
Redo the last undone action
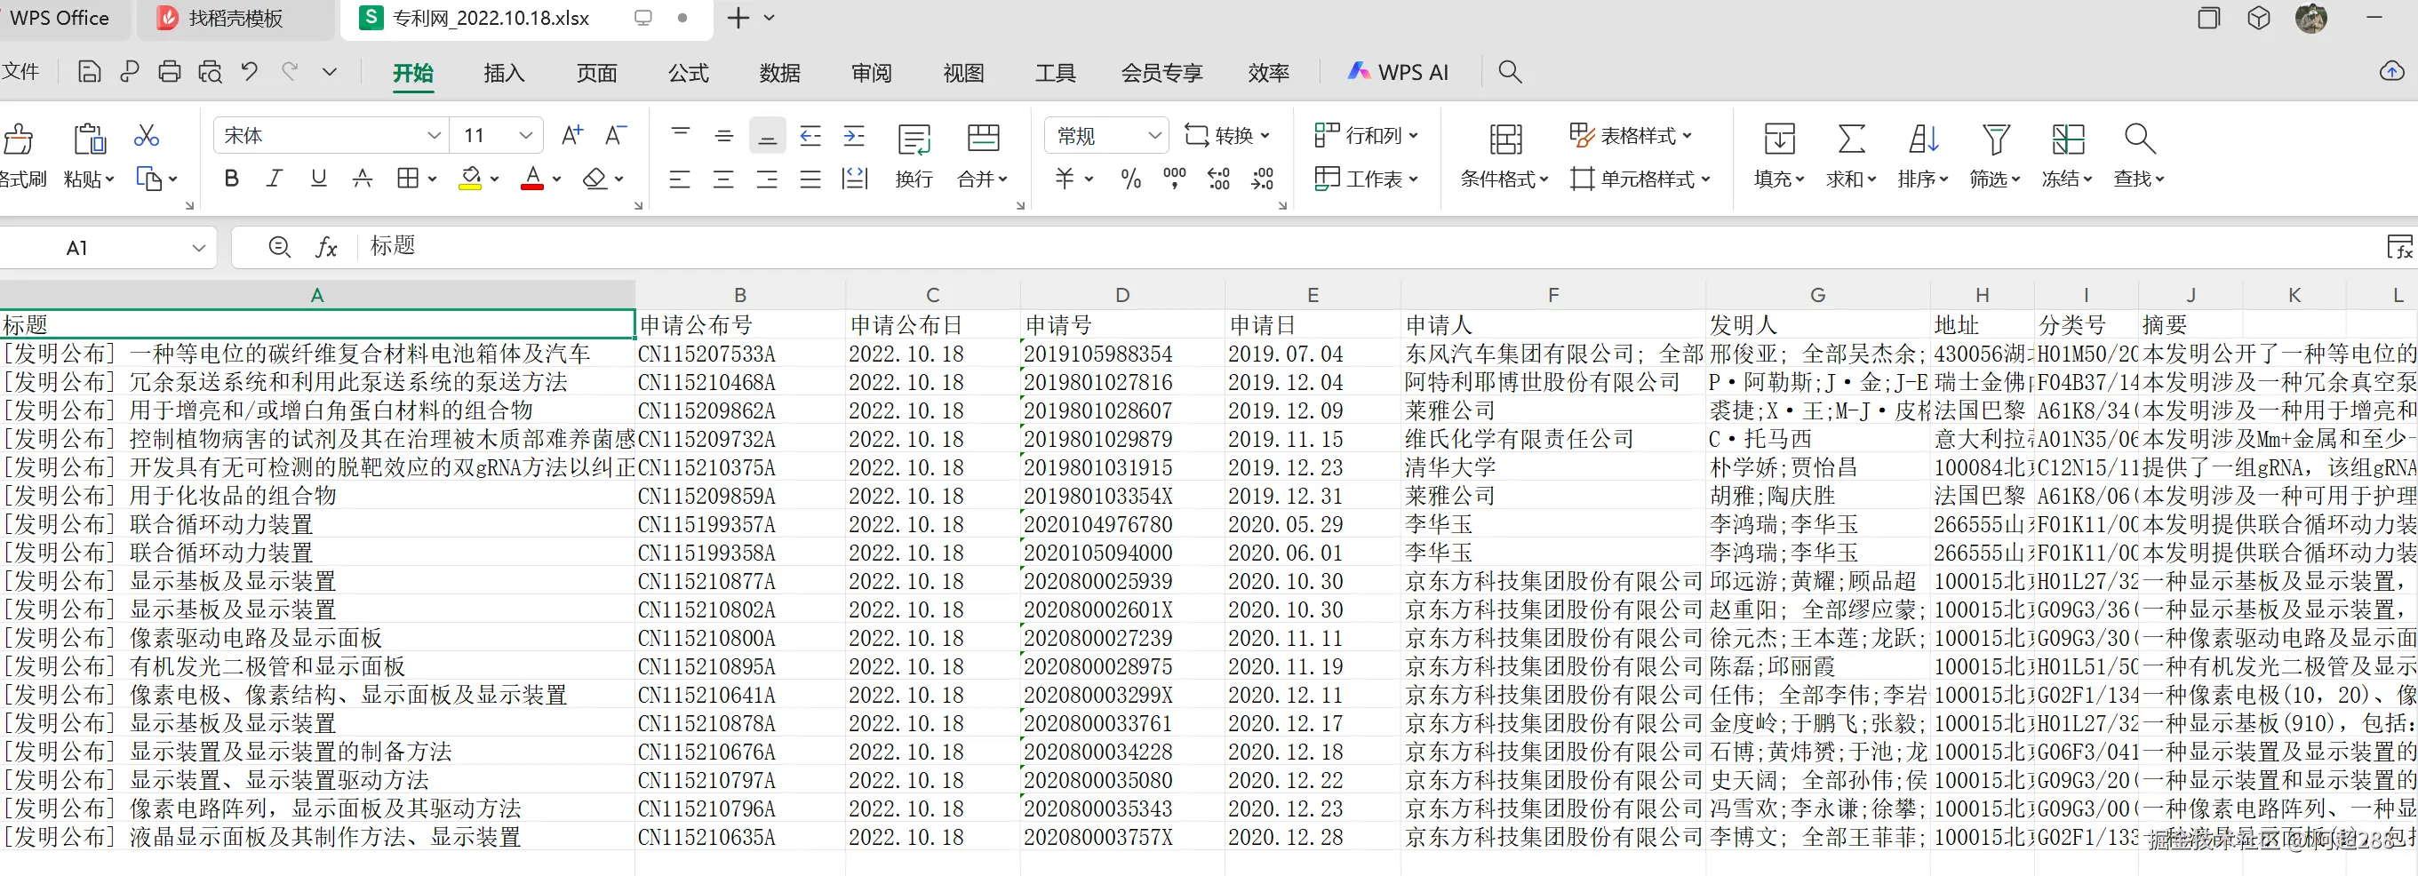coord(290,72)
